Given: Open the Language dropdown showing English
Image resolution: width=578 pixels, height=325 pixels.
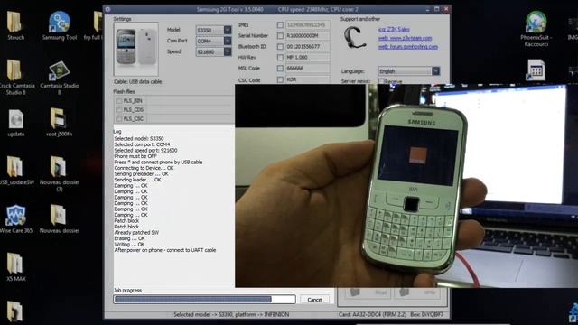Looking at the screenshot, I should coord(435,71).
